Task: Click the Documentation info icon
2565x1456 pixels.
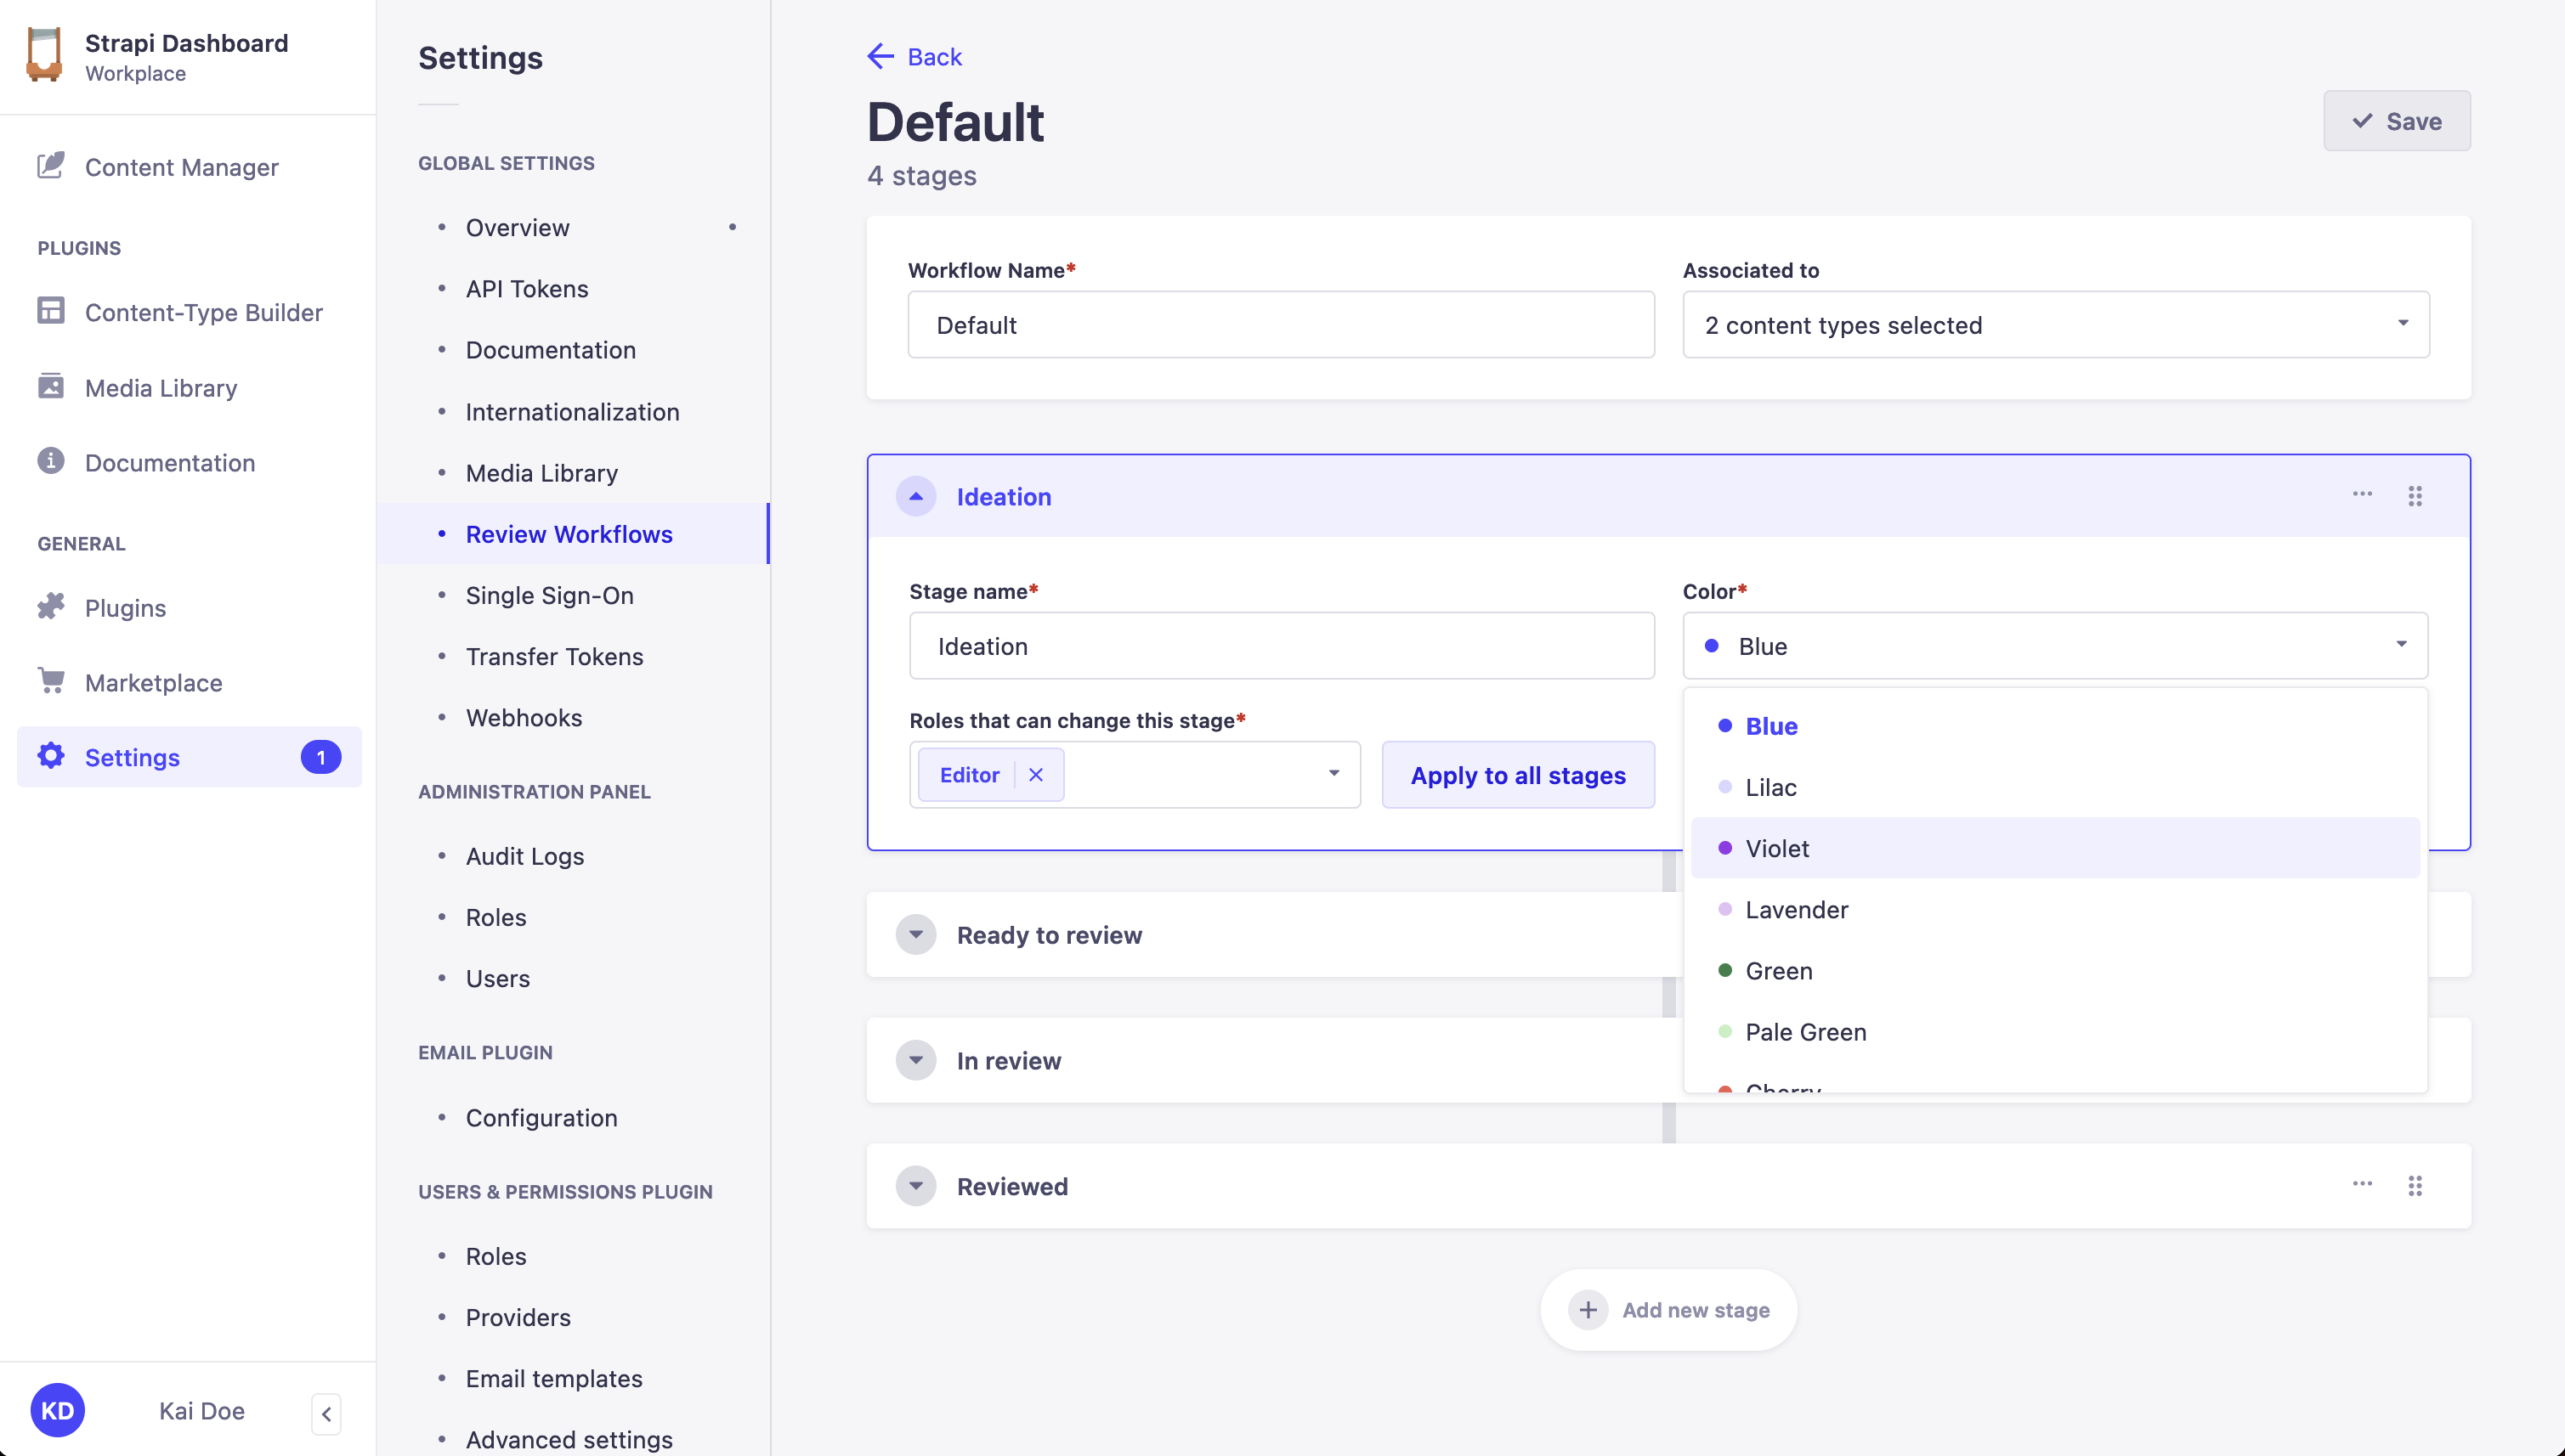Action: tap(50, 462)
